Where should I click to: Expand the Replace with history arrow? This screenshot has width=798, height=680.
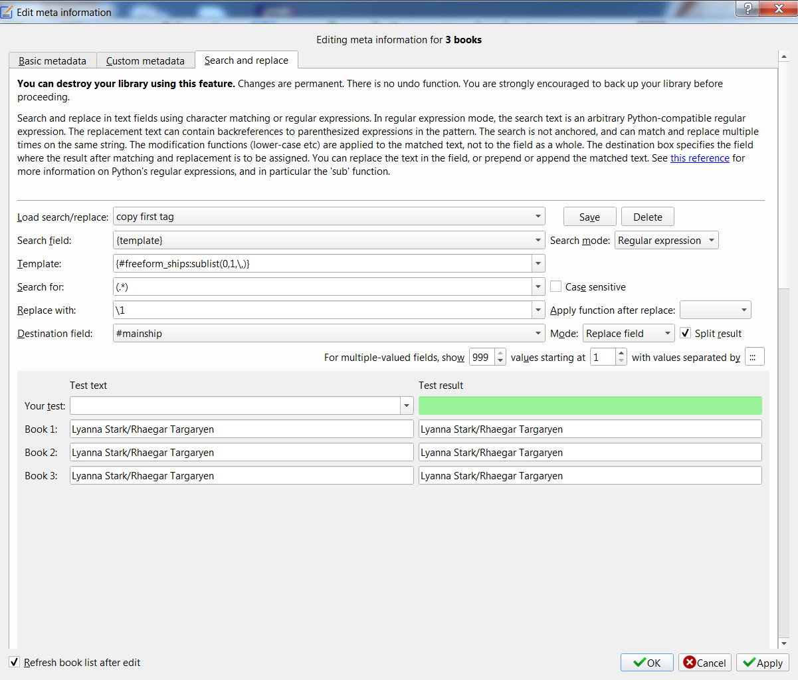tap(538, 310)
